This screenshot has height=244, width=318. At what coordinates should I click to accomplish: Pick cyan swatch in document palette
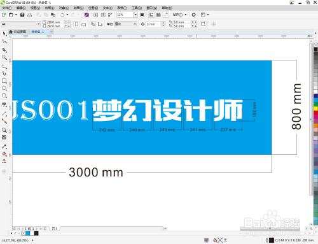(28, 233)
